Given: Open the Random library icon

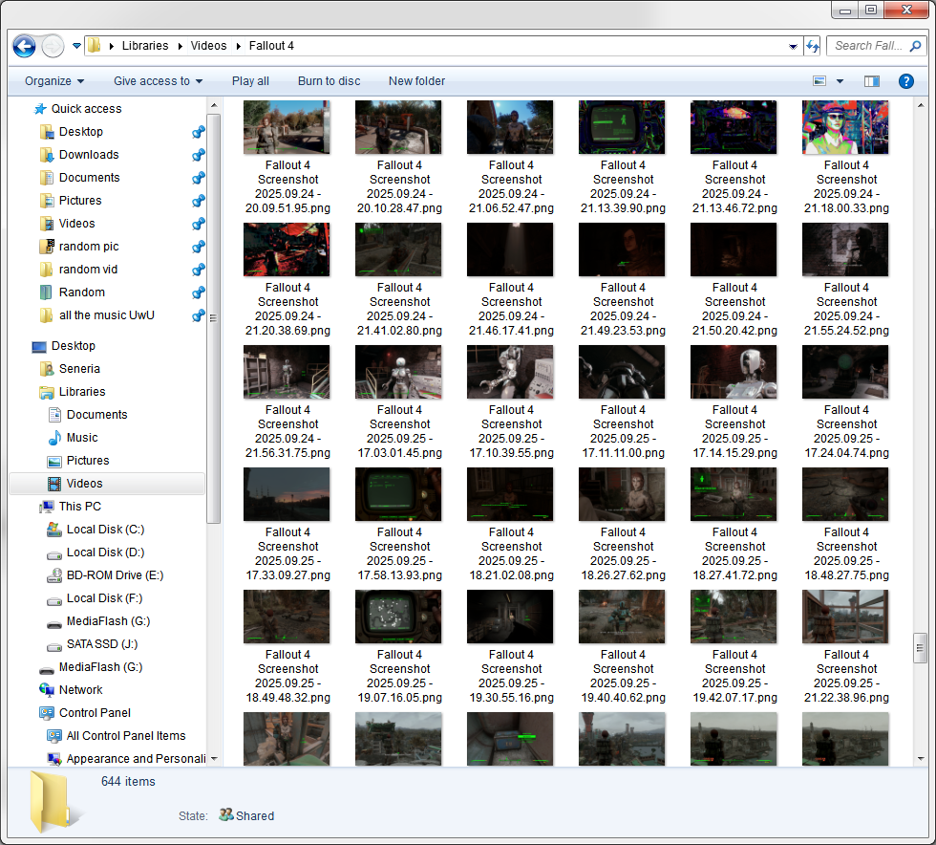Looking at the screenshot, I should pyautogui.click(x=47, y=292).
